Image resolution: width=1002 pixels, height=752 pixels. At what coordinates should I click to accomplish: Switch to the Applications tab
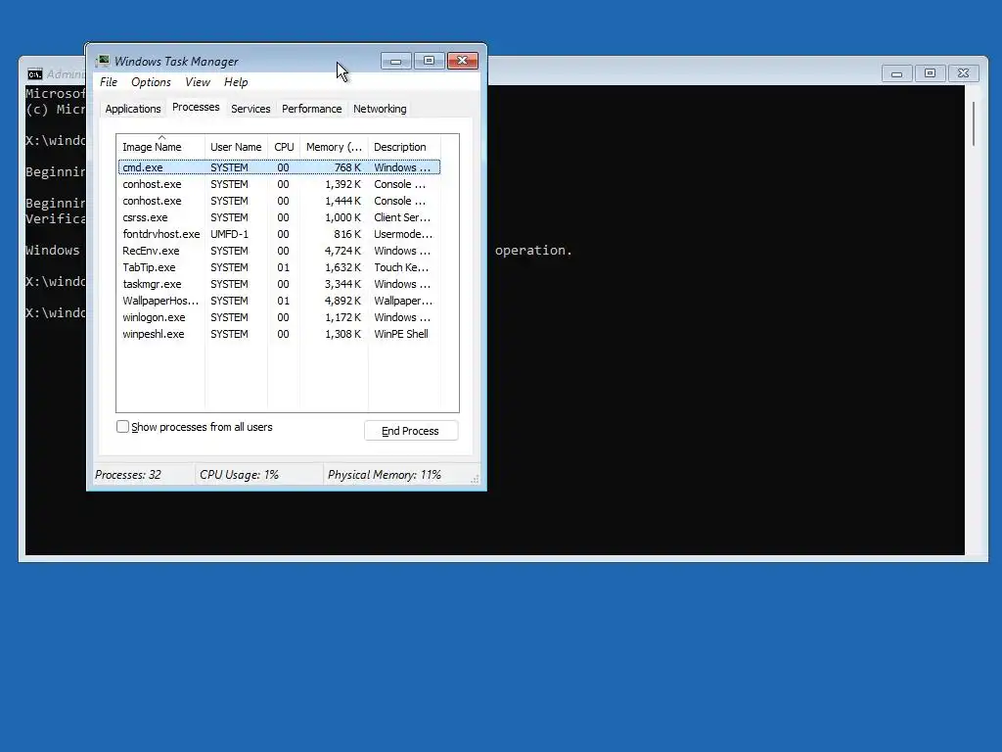coord(133,109)
